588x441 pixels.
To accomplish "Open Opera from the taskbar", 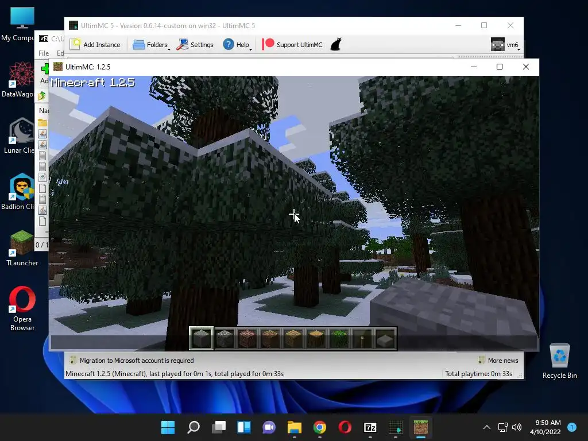I will coord(345,427).
